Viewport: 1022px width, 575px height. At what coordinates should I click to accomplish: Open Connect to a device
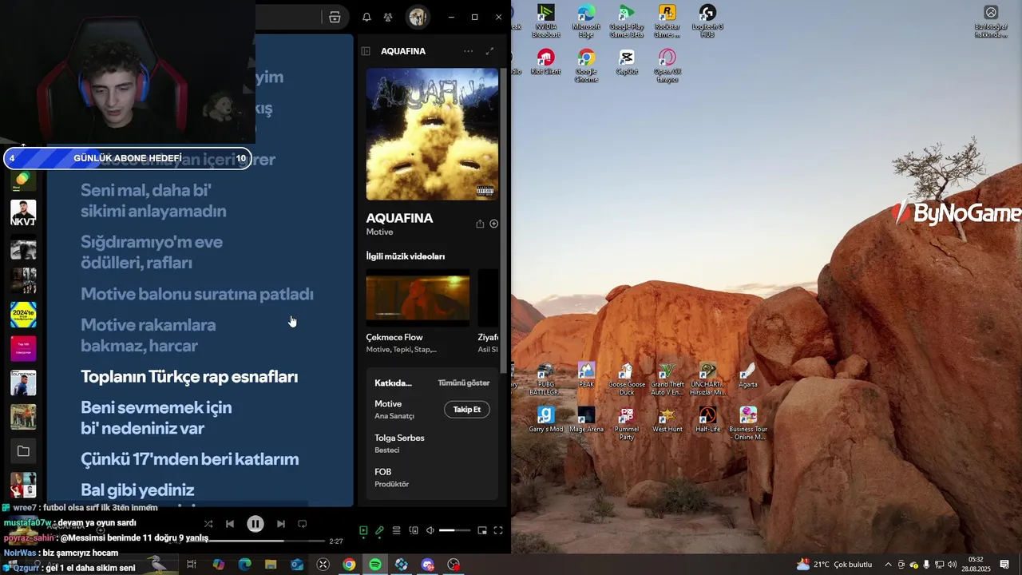point(414,530)
